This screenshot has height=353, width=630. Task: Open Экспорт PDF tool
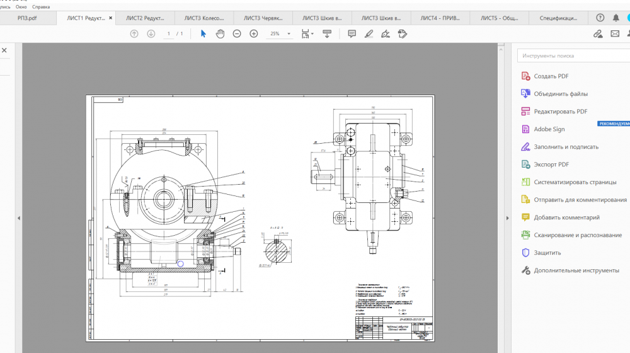[551, 165]
